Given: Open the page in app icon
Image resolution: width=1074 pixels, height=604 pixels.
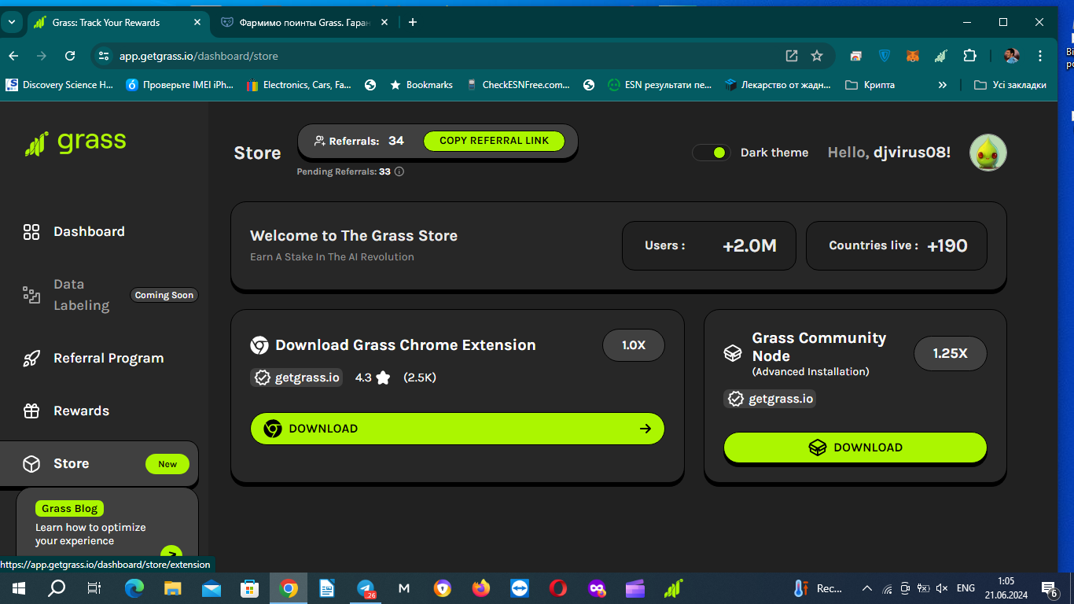Looking at the screenshot, I should pos(792,56).
